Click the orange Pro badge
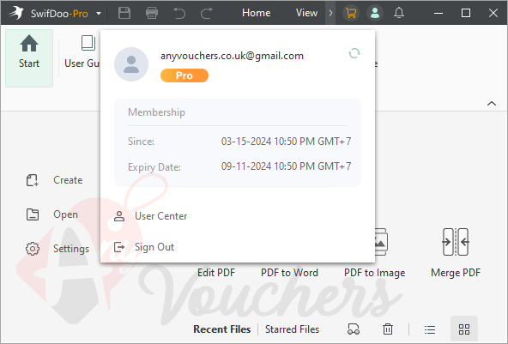 184,75
